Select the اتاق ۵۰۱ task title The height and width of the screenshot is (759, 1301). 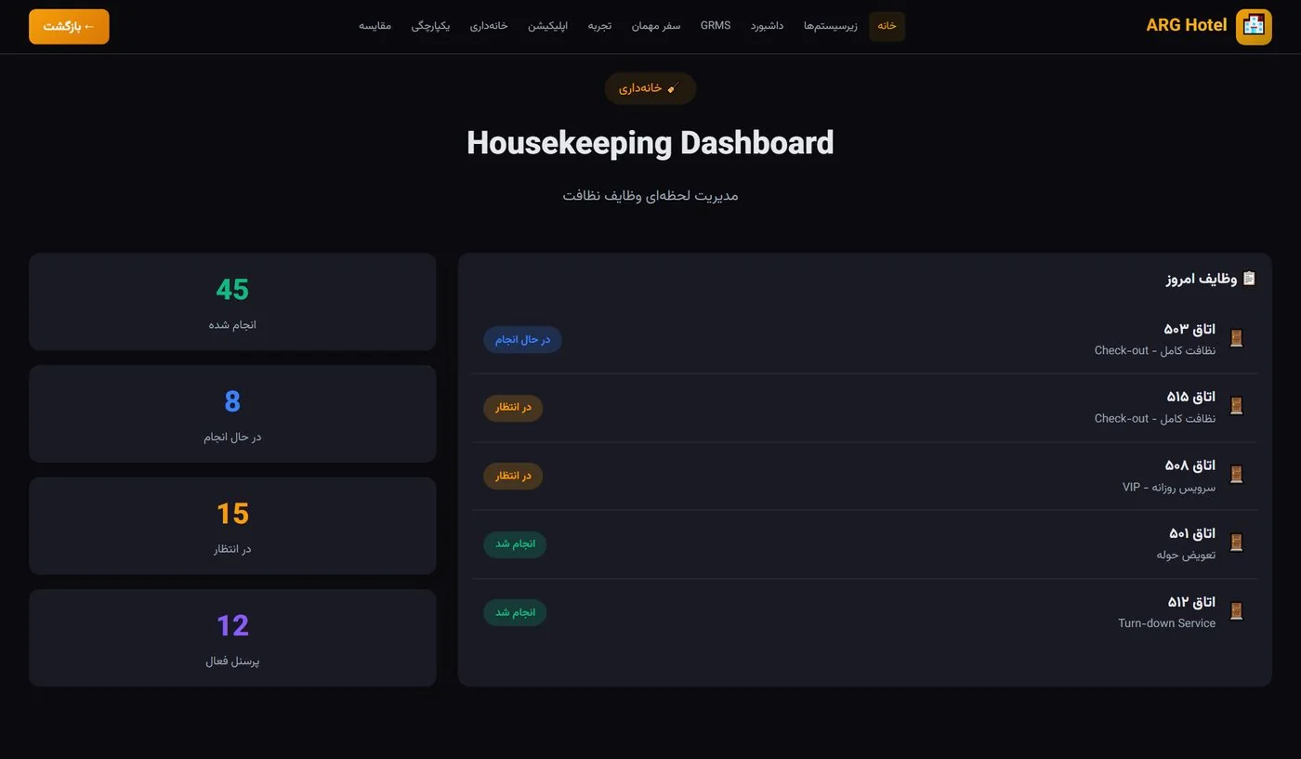pyautogui.click(x=1192, y=533)
